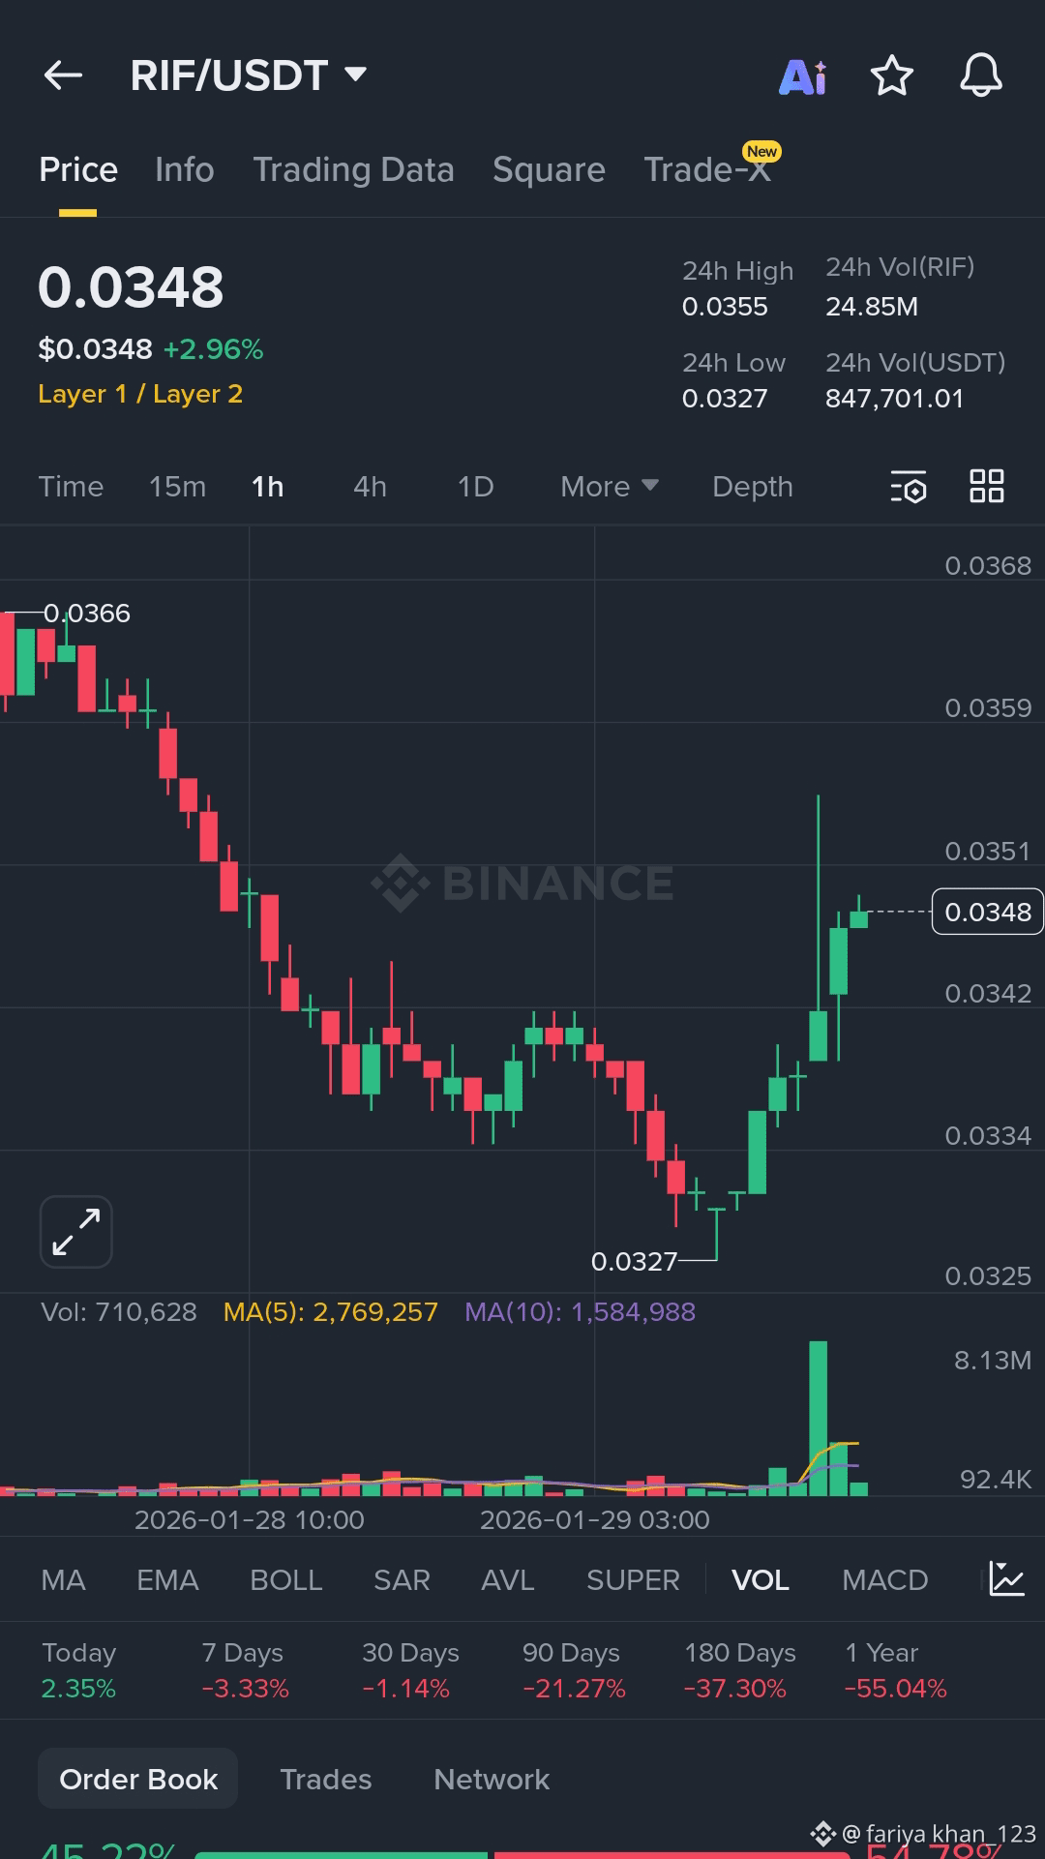1045x1859 pixels.
Task: Tap the Vol: 710,628 label
Action: tap(119, 1312)
